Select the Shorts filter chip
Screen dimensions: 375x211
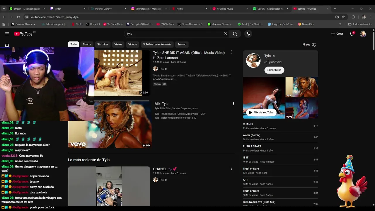coord(87,44)
